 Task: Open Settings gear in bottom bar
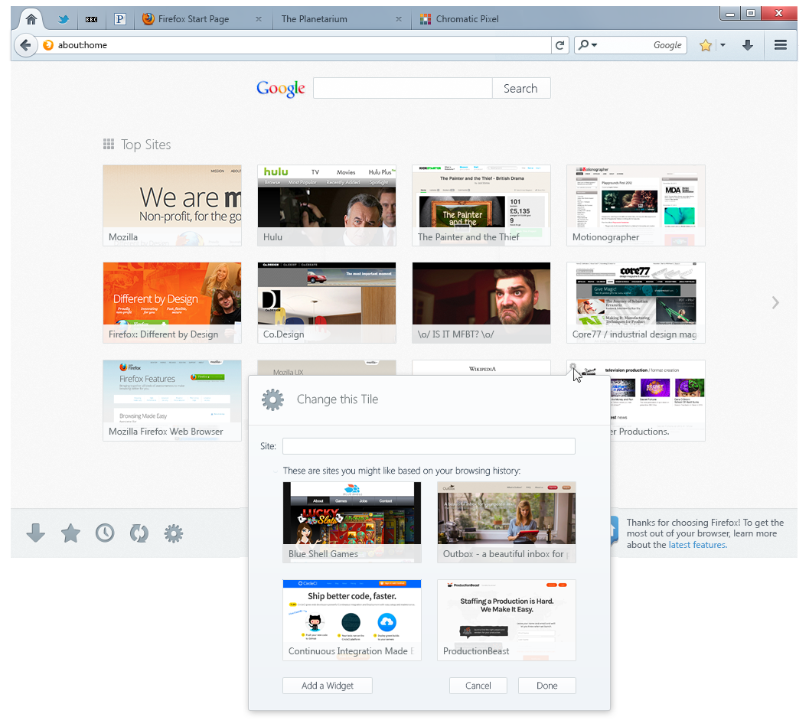[173, 533]
